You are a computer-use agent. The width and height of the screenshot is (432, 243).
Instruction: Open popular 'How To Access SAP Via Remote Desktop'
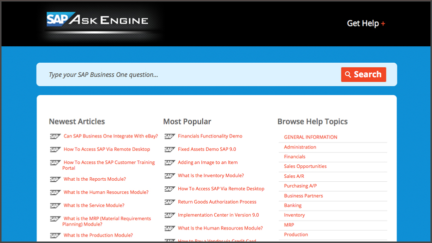pos(221,189)
